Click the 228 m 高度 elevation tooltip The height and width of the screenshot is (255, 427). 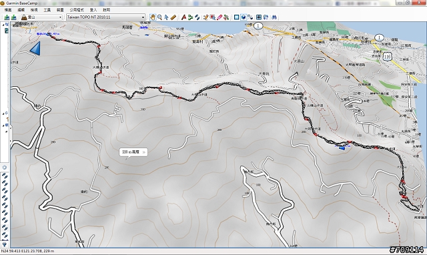133,152
